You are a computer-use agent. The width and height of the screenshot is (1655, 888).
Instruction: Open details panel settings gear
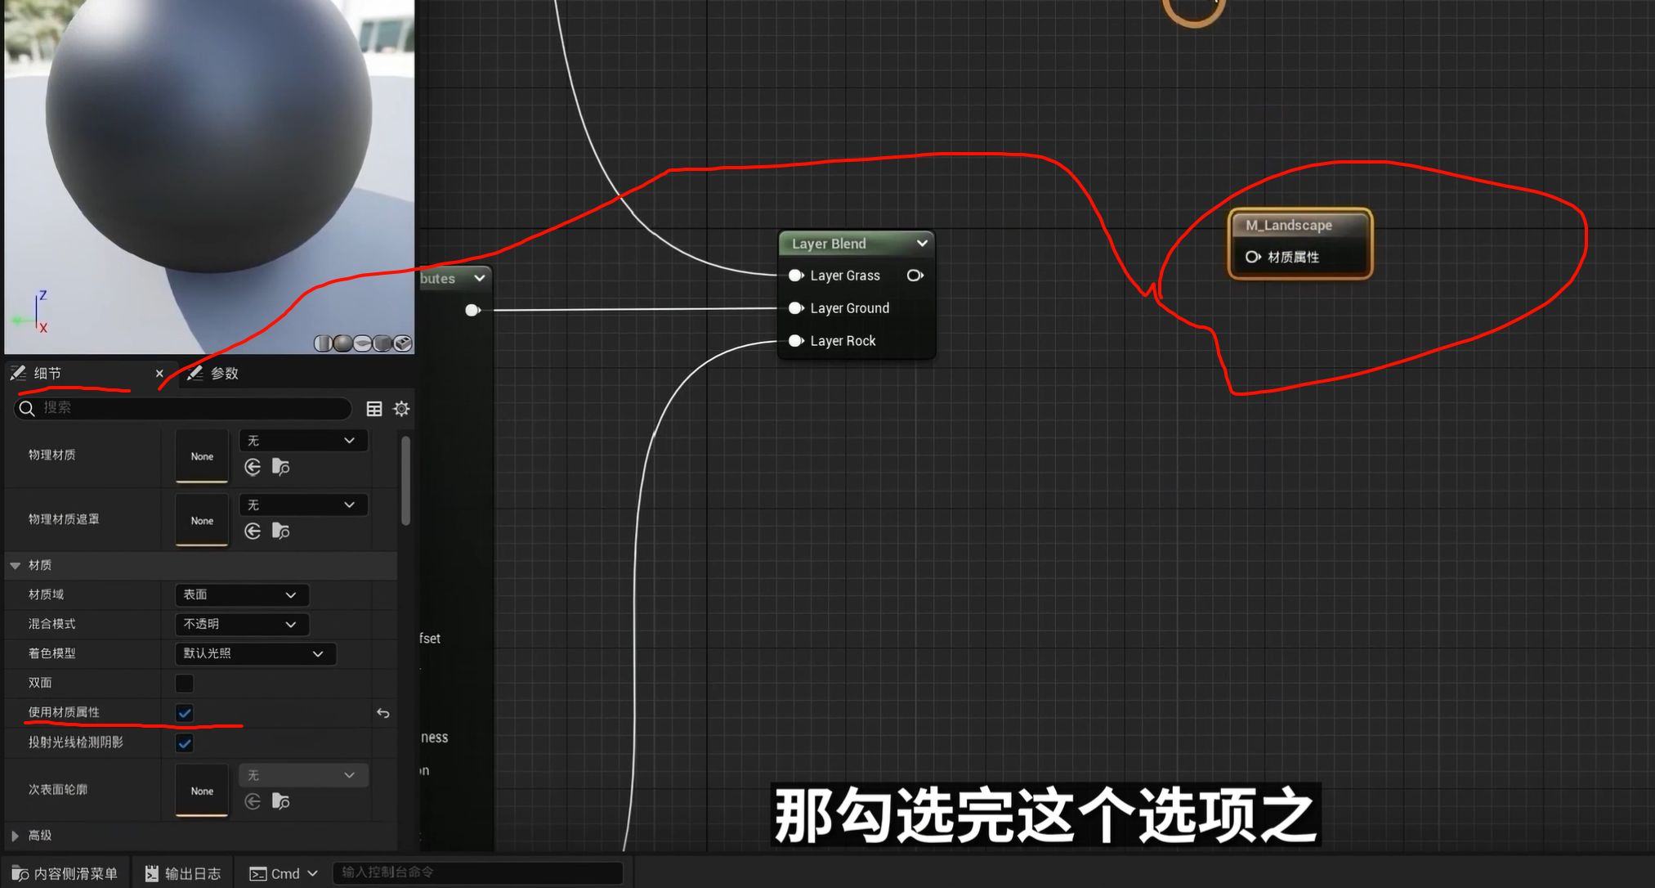click(401, 409)
